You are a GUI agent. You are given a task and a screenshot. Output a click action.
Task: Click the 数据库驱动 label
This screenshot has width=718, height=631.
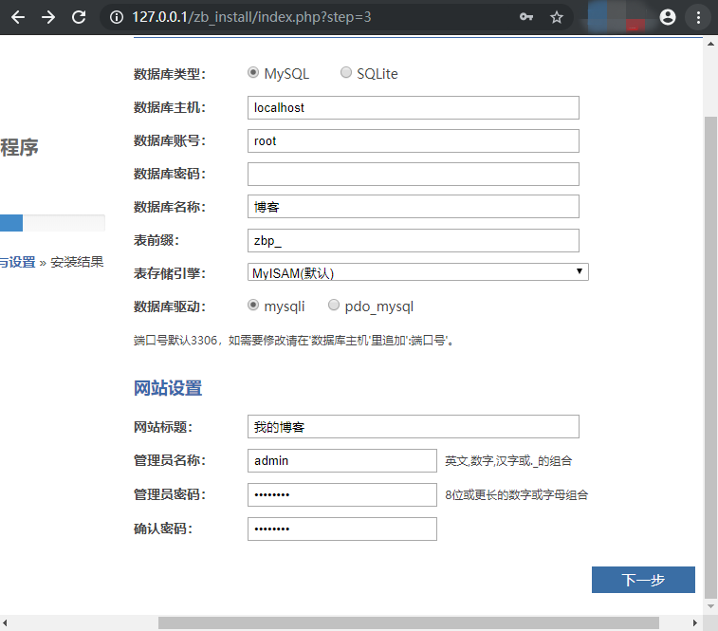tap(170, 306)
